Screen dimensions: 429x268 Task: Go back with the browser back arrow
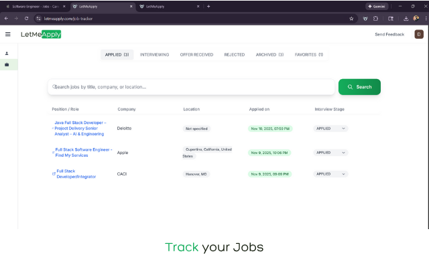coord(6,18)
